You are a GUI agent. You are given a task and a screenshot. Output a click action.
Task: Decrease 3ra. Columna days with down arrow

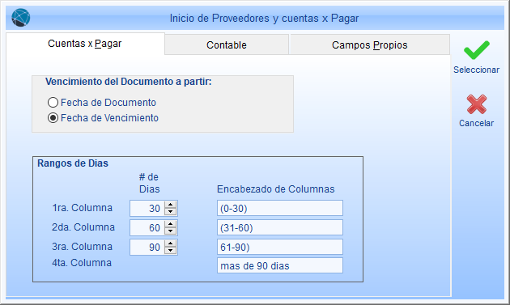[x=171, y=251]
